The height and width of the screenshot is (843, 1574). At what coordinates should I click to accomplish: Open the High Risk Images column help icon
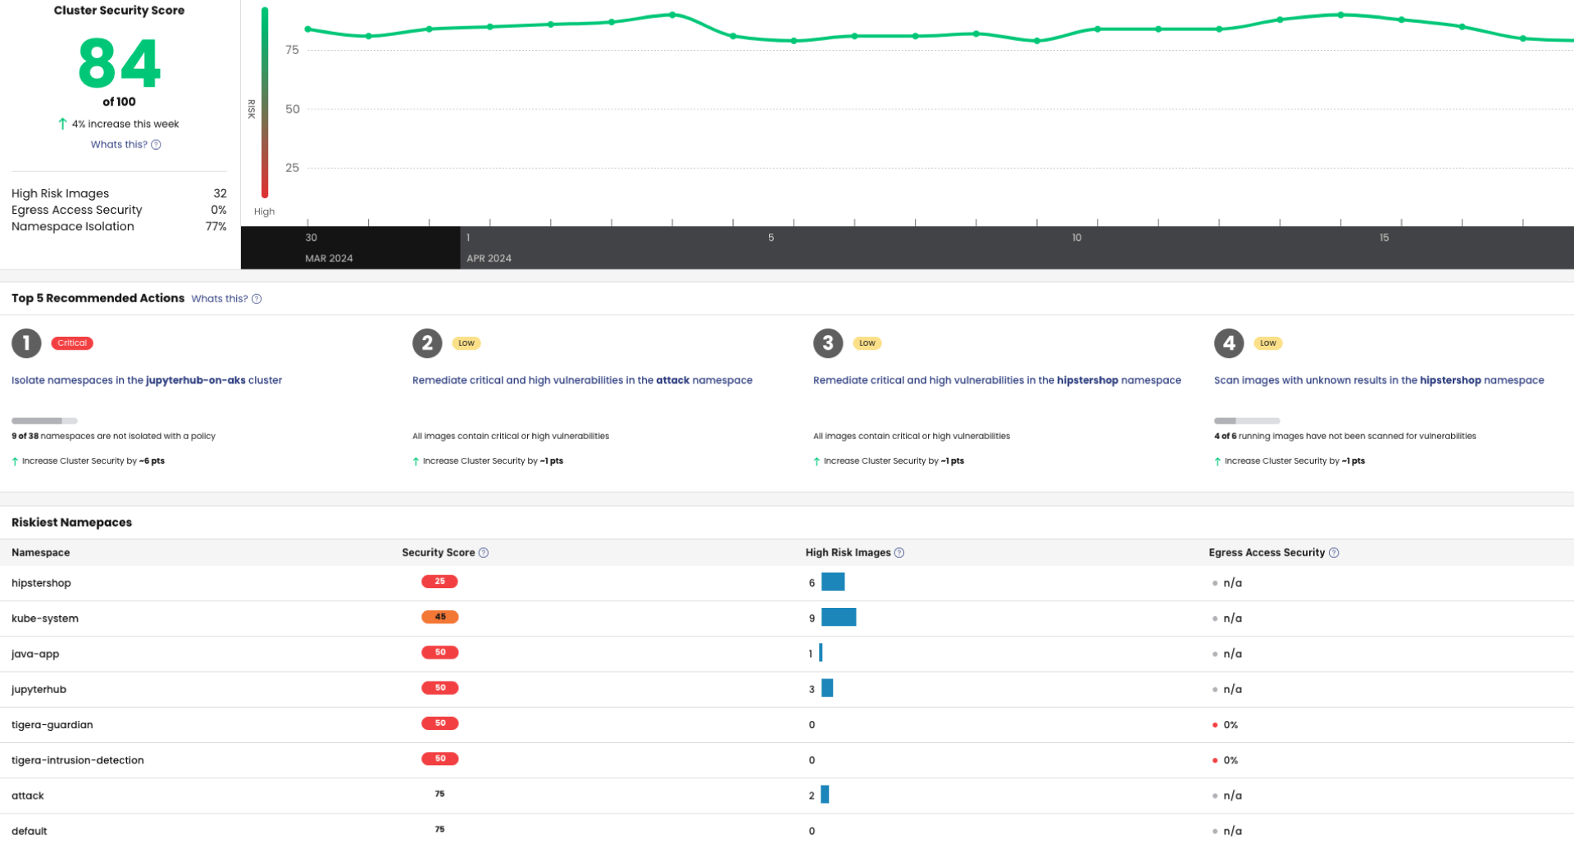tap(899, 552)
